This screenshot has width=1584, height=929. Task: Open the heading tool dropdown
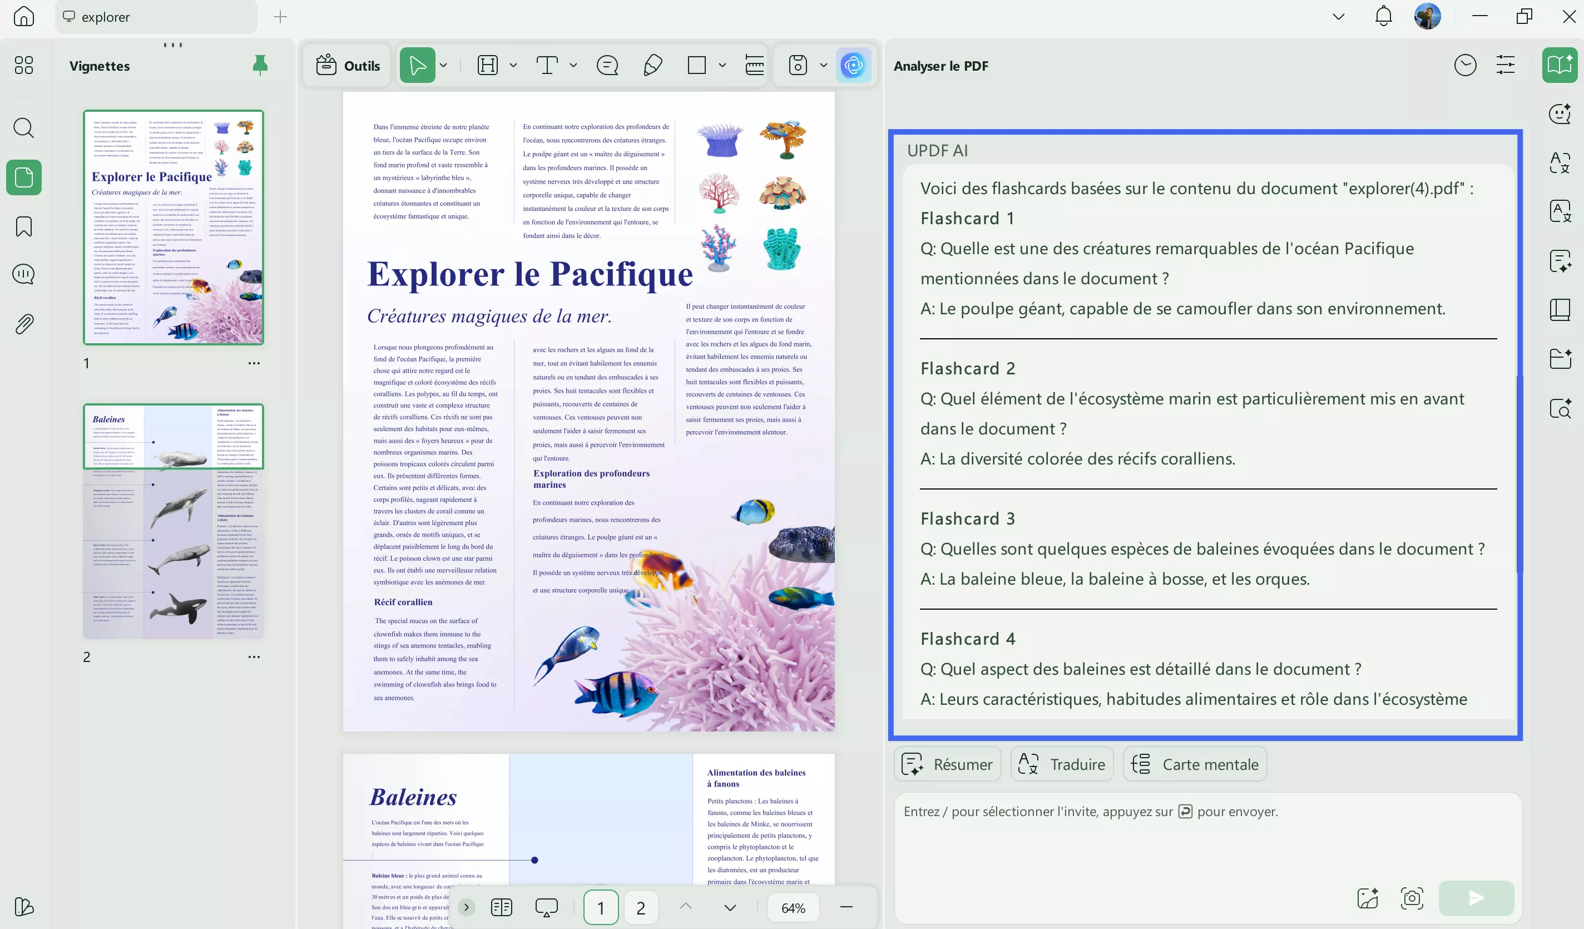click(x=513, y=65)
